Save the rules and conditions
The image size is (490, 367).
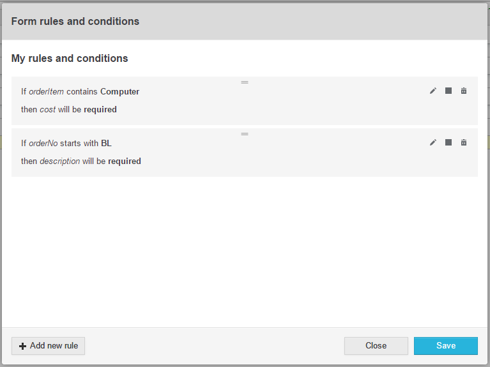coord(446,346)
